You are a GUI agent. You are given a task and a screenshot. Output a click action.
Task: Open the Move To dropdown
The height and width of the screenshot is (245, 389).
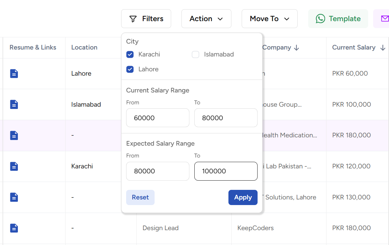269,19
